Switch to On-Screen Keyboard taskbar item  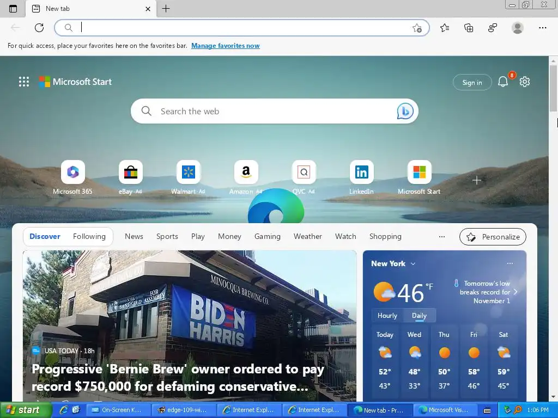click(117, 410)
